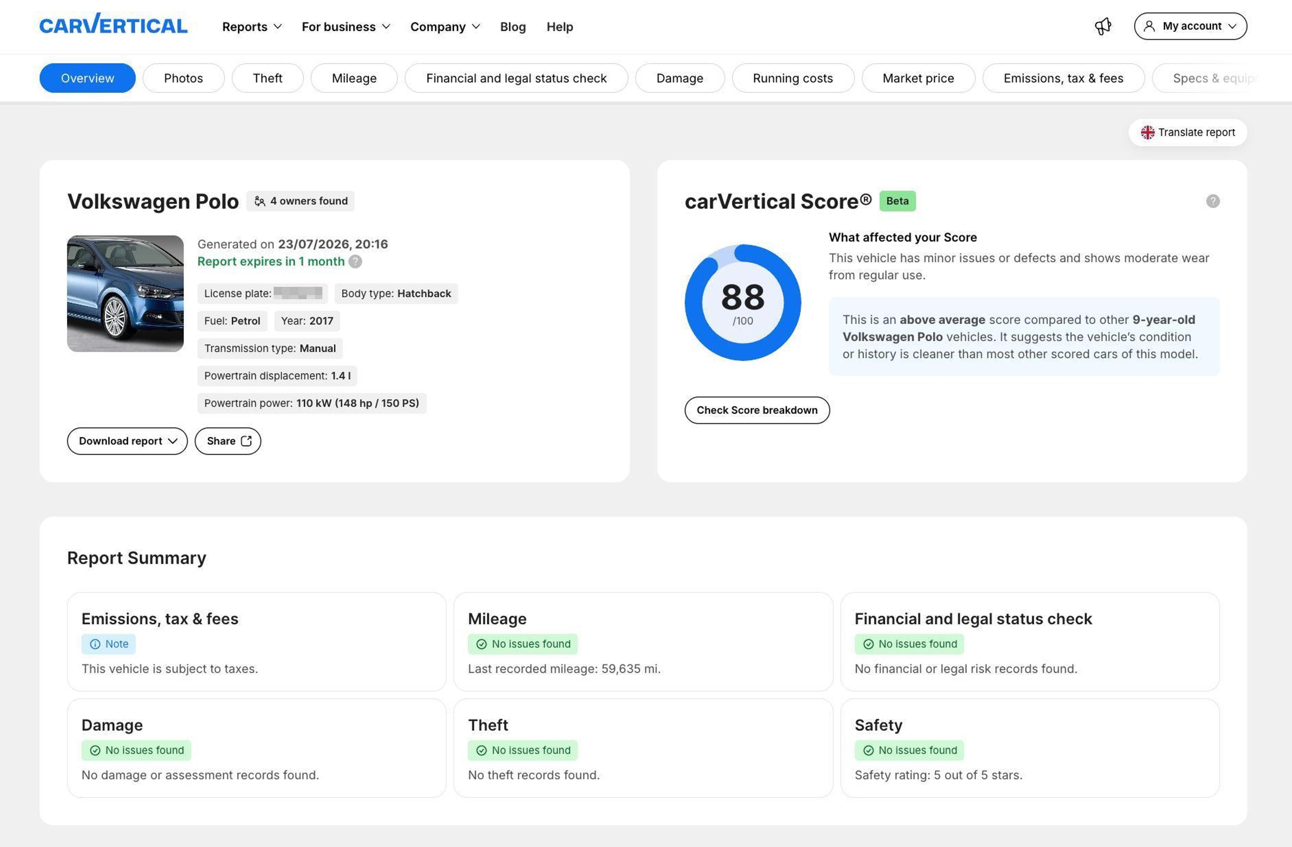Click the checkmark icon in the Theft card
The height and width of the screenshot is (847, 1292).
point(481,750)
